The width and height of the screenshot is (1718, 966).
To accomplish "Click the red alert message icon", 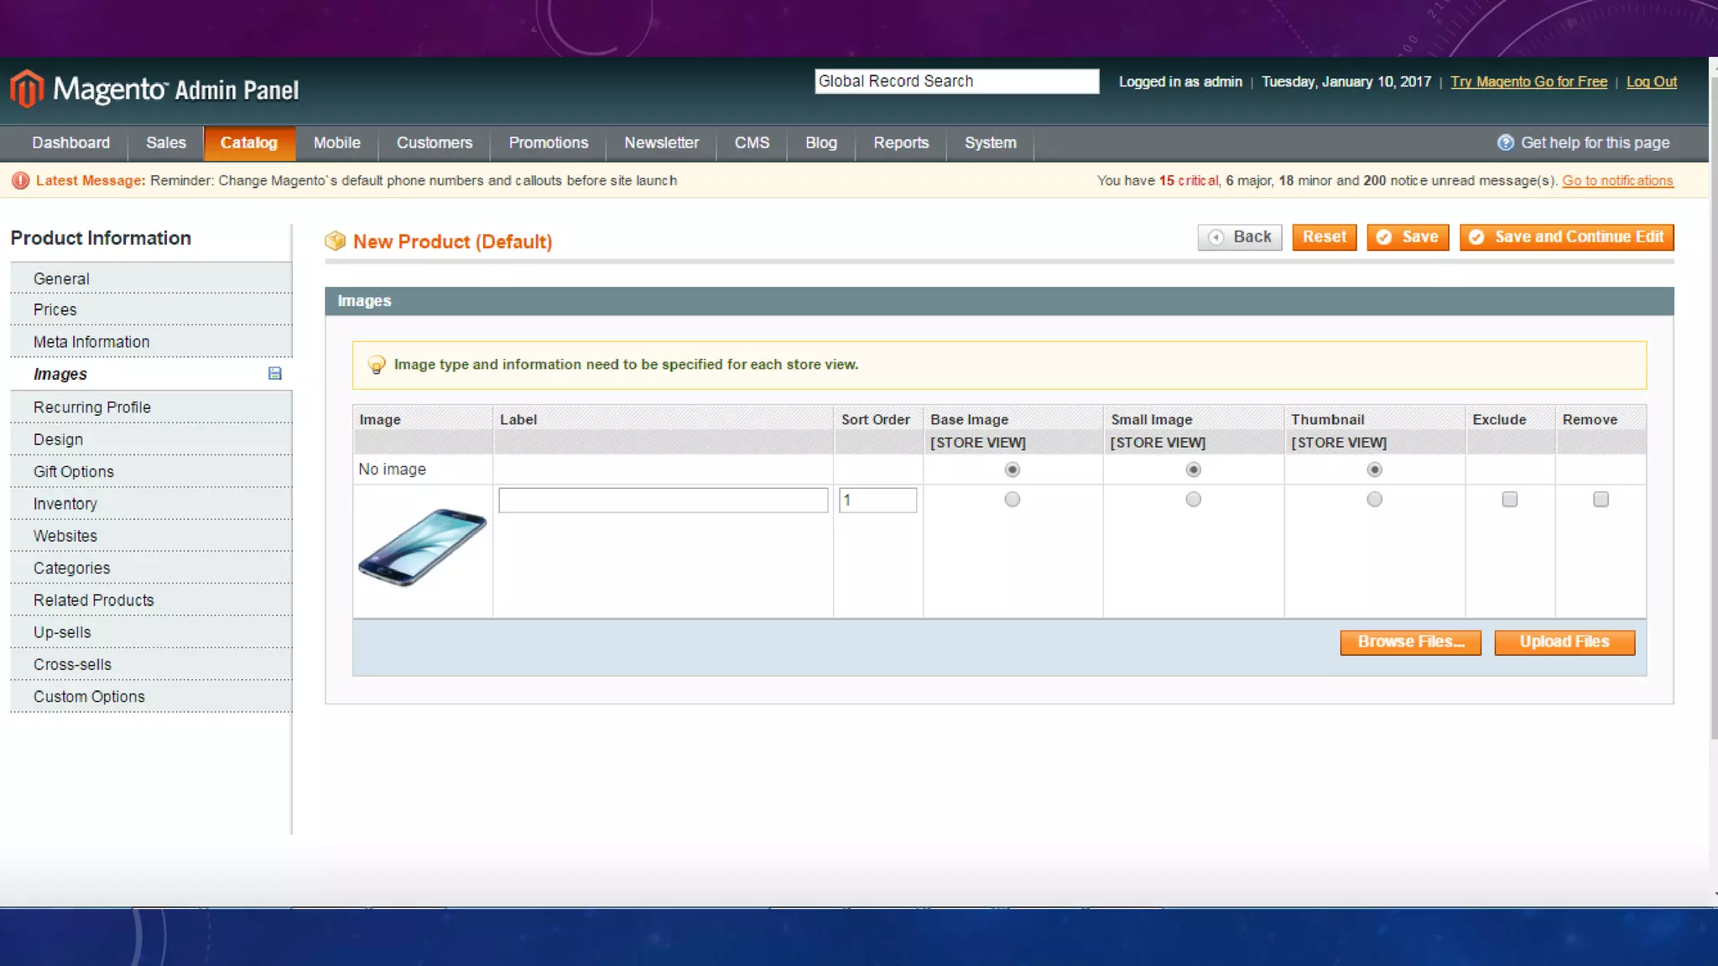I will pos(20,180).
